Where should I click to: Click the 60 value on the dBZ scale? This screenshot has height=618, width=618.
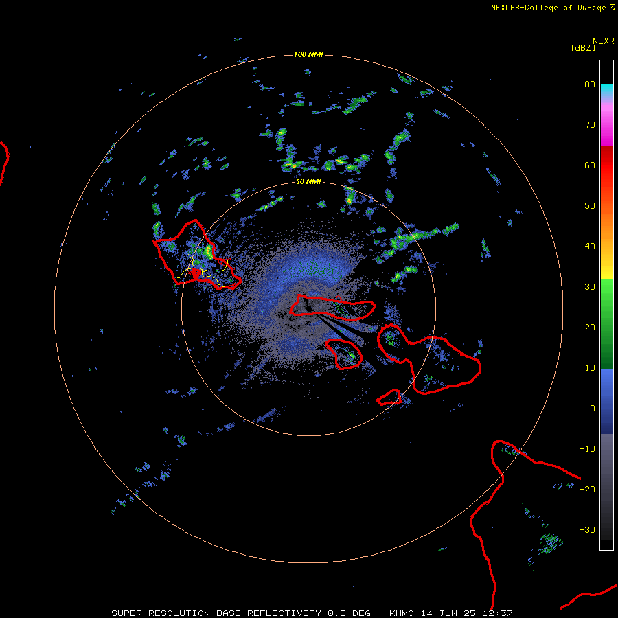tap(590, 165)
